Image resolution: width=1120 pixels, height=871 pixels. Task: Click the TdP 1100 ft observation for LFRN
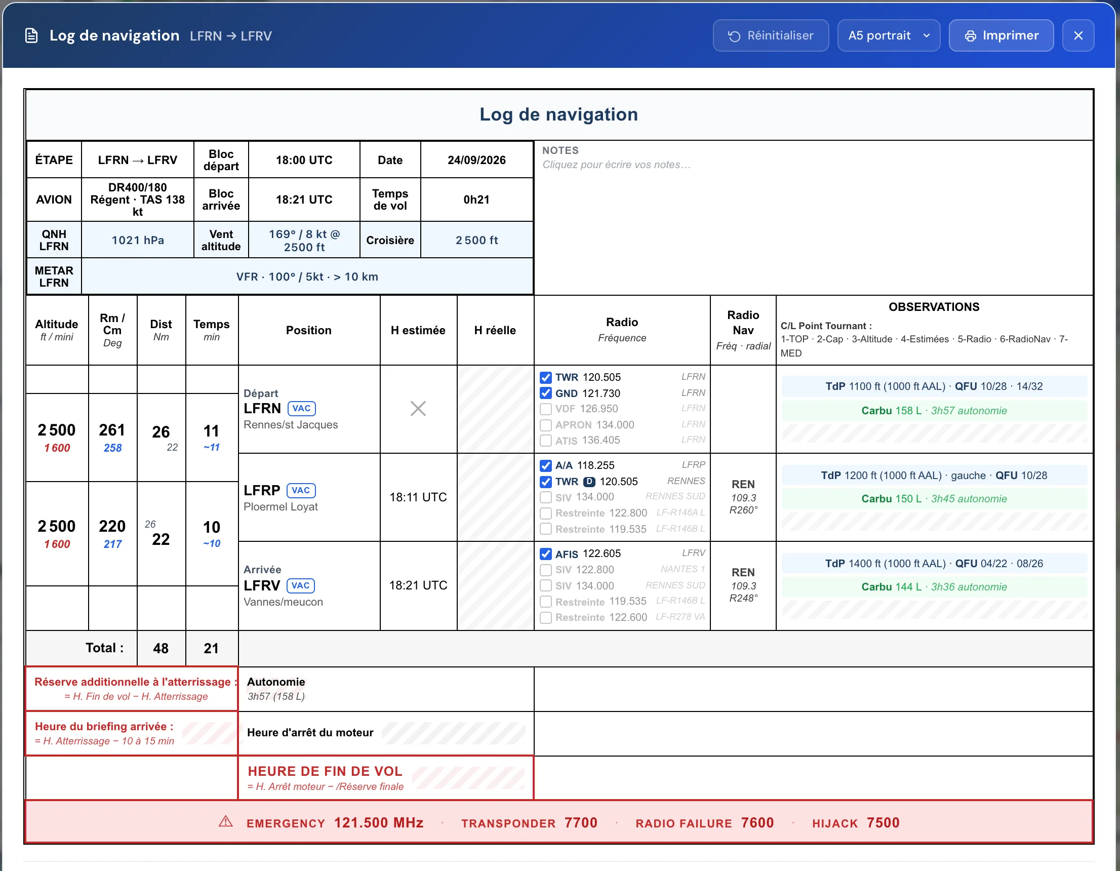point(934,386)
